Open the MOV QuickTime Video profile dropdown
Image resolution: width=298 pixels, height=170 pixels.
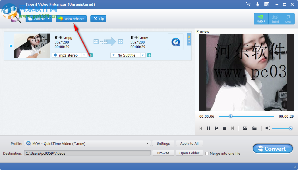[x=147, y=143]
